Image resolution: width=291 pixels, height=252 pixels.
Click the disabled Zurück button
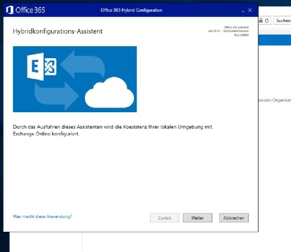(x=165, y=218)
